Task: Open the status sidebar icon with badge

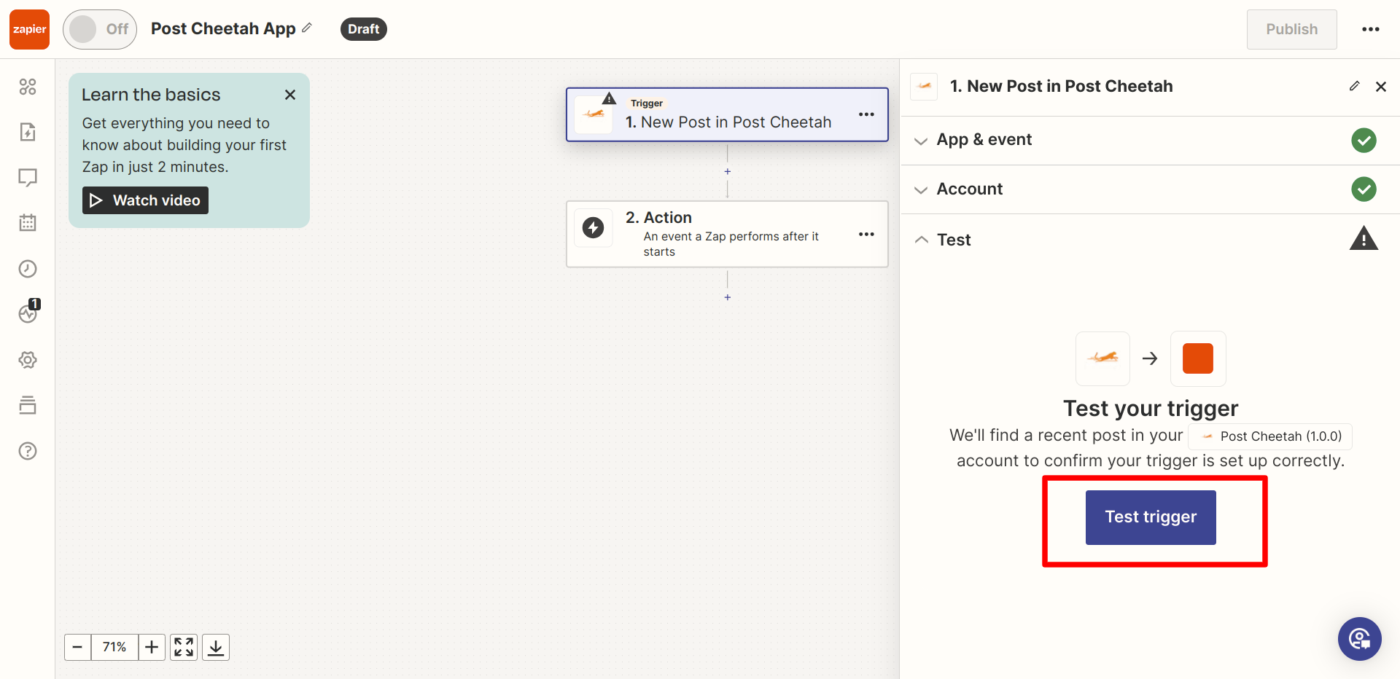Action: [28, 313]
